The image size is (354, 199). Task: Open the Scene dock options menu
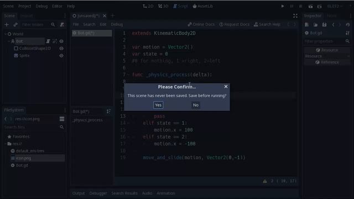pyautogui.click(x=65, y=15)
